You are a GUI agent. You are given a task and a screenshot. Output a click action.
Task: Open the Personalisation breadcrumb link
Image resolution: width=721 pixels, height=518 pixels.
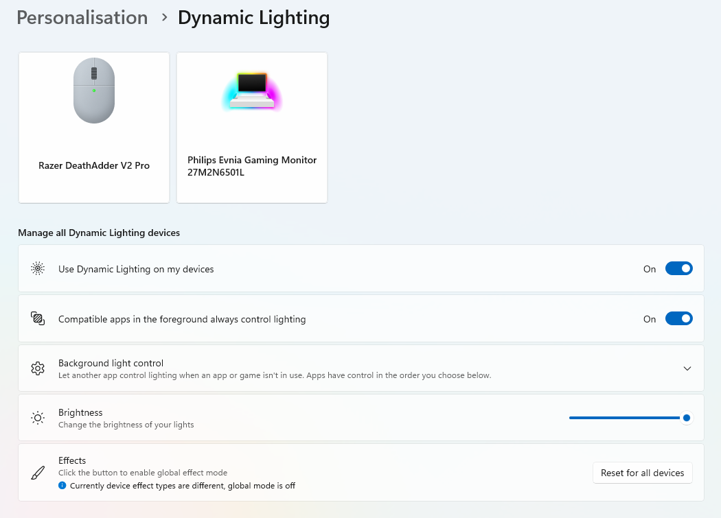click(x=82, y=17)
